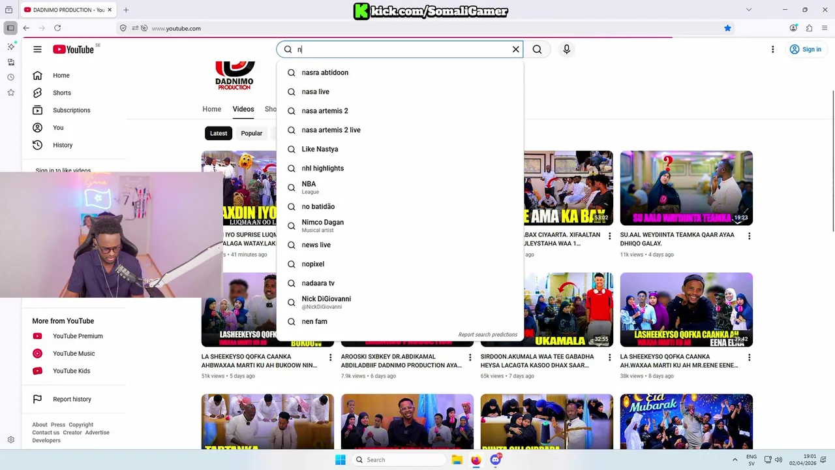Select suggestion 'Like Nastya'

coord(399,149)
